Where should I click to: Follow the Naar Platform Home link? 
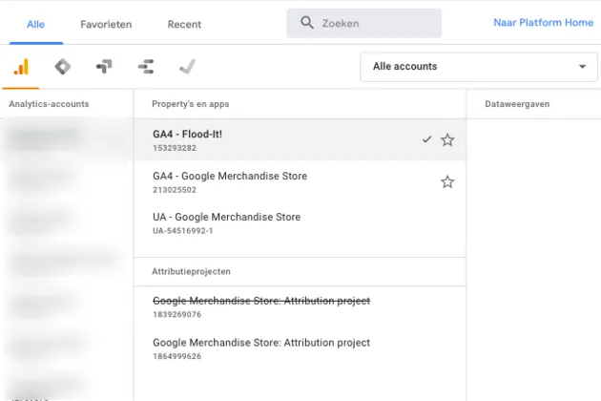point(543,23)
